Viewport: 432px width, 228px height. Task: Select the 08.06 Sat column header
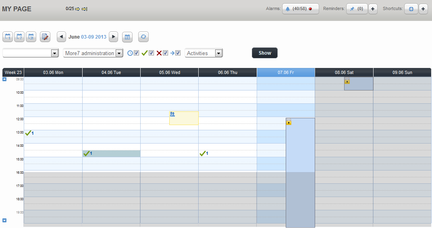click(x=344, y=72)
